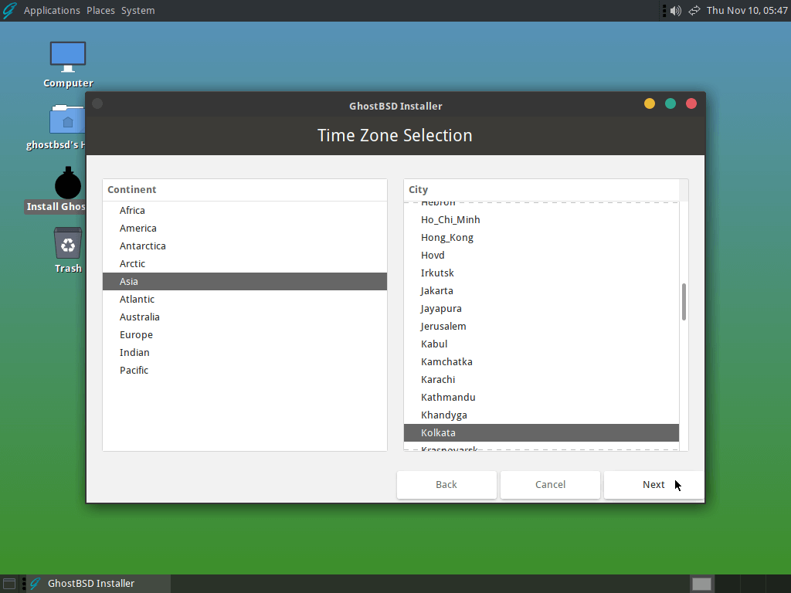Close the installer with red button
The height and width of the screenshot is (593, 791).
(691, 103)
